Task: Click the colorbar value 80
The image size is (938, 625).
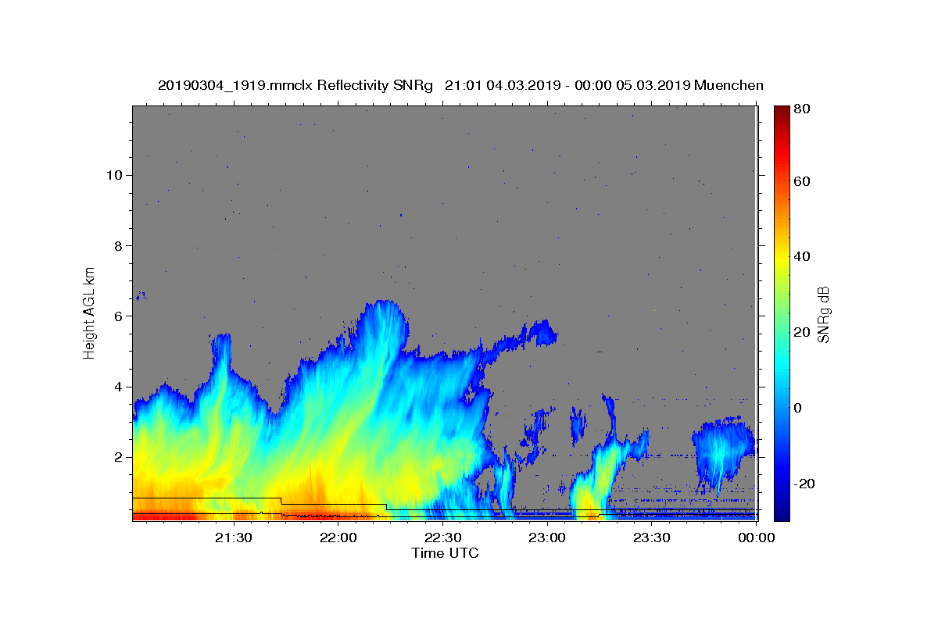Action: click(801, 109)
